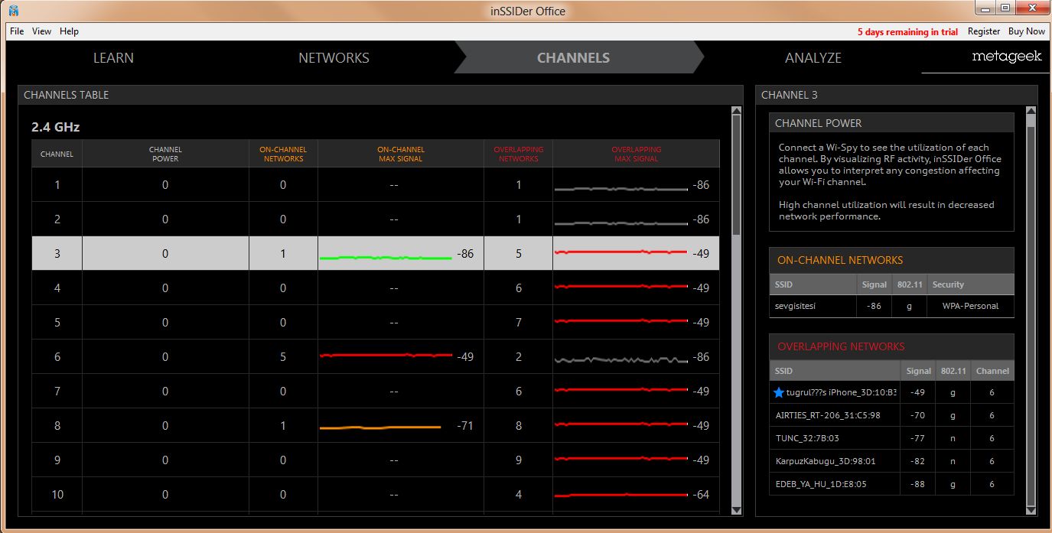Click the Register link

pyautogui.click(x=984, y=31)
